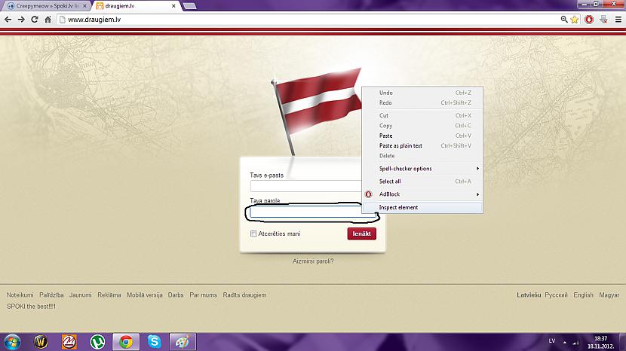Switch to Chrome in the taskbar
Viewport: 626px width, 351px height.
(x=126, y=342)
